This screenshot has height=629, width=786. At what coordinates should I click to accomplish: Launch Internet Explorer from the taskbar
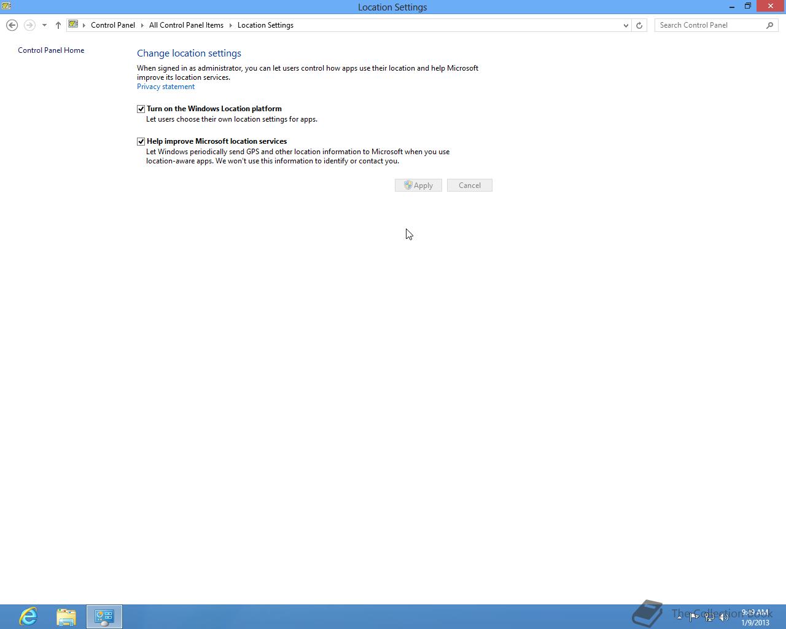point(28,616)
